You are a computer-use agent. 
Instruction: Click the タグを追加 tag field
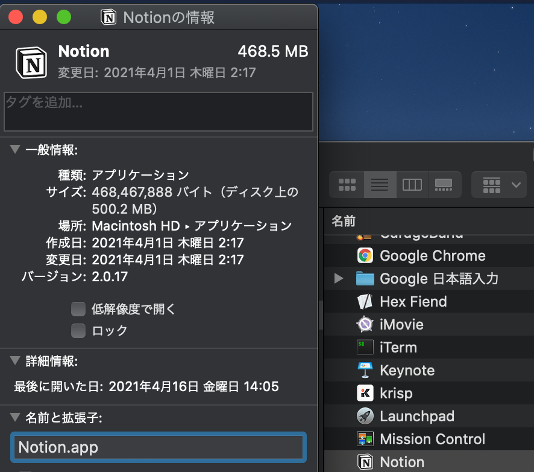(x=159, y=112)
